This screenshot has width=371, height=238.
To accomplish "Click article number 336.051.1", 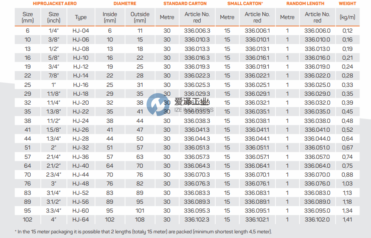I will tap(257, 148).
